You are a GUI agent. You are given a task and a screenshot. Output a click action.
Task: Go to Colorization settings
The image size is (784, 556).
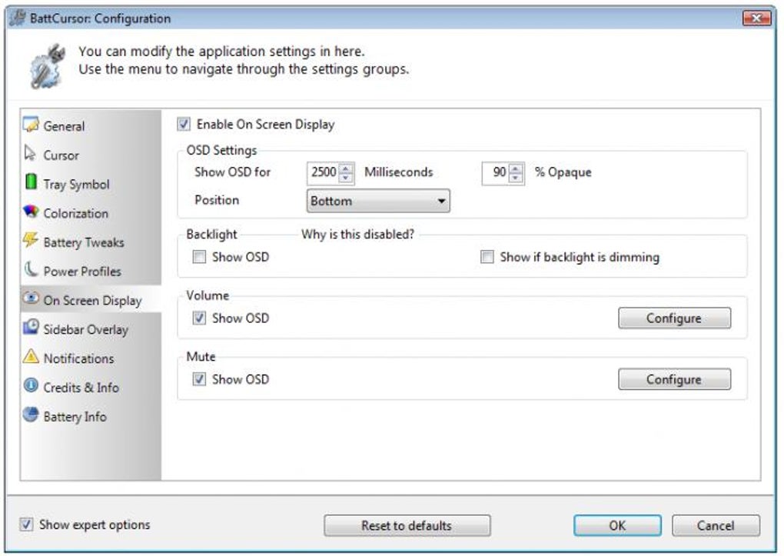click(91, 213)
